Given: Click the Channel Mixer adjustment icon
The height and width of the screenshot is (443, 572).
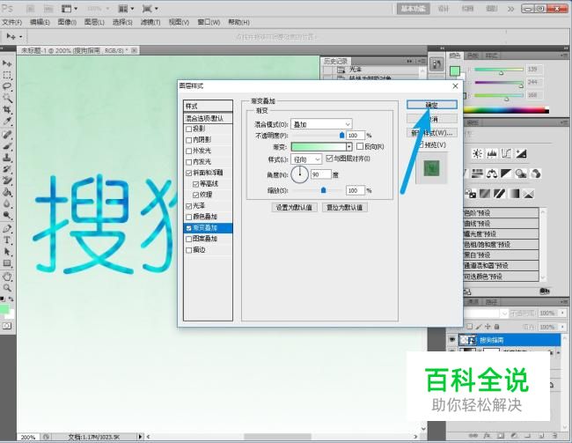Looking at the screenshot, I should (x=535, y=174).
